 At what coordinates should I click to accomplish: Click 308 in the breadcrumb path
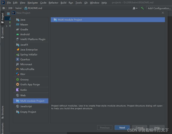coord(10,8)
